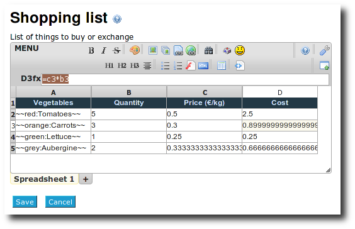Click the wrench admin toolbars icon

click(324, 50)
